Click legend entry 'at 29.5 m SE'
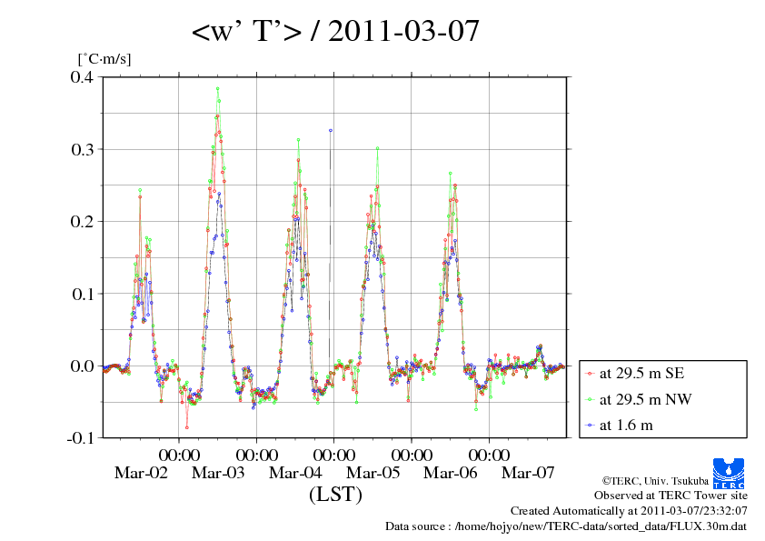The height and width of the screenshot is (541, 765). (x=641, y=373)
